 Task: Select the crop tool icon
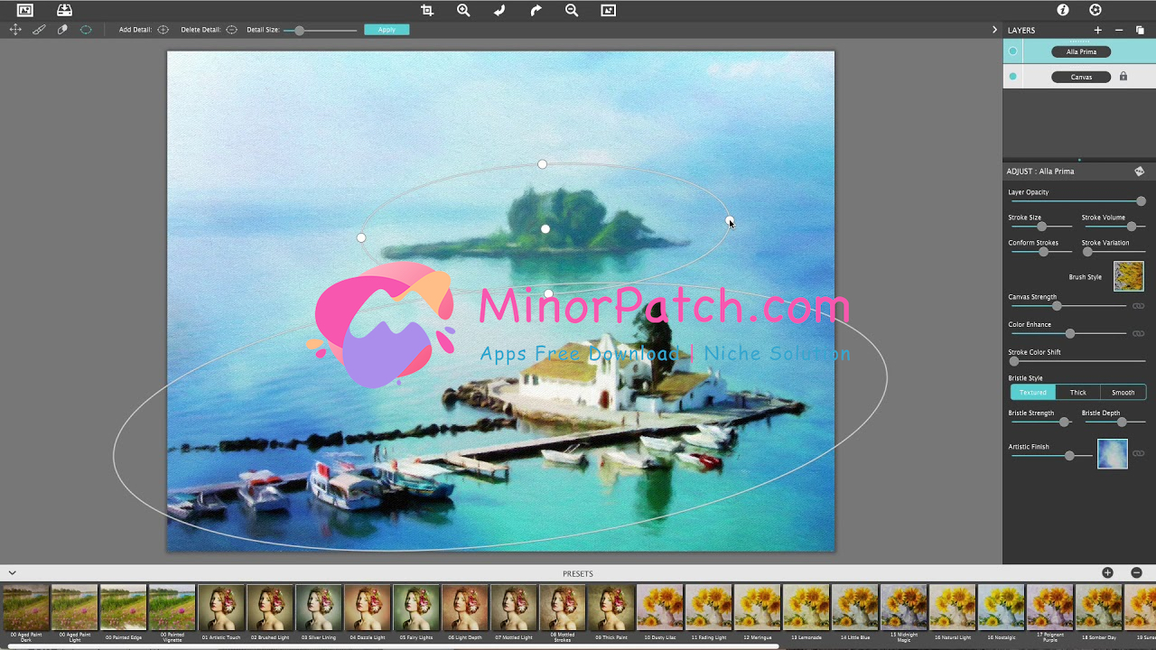(x=427, y=10)
